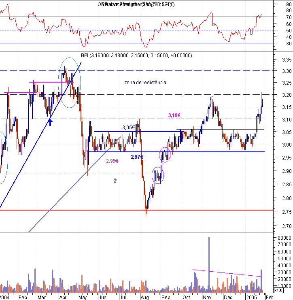Click the 30000 volume axis label

tap(285, 272)
